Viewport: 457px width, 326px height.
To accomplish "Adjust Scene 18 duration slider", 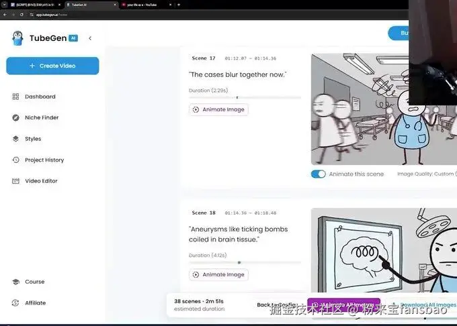I will pos(245,262).
